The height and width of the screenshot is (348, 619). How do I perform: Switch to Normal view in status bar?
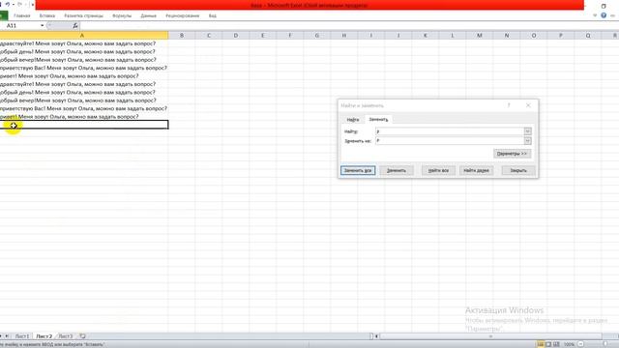pos(541,344)
